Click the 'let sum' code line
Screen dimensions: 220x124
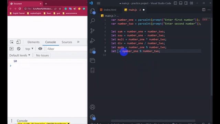point(138,31)
